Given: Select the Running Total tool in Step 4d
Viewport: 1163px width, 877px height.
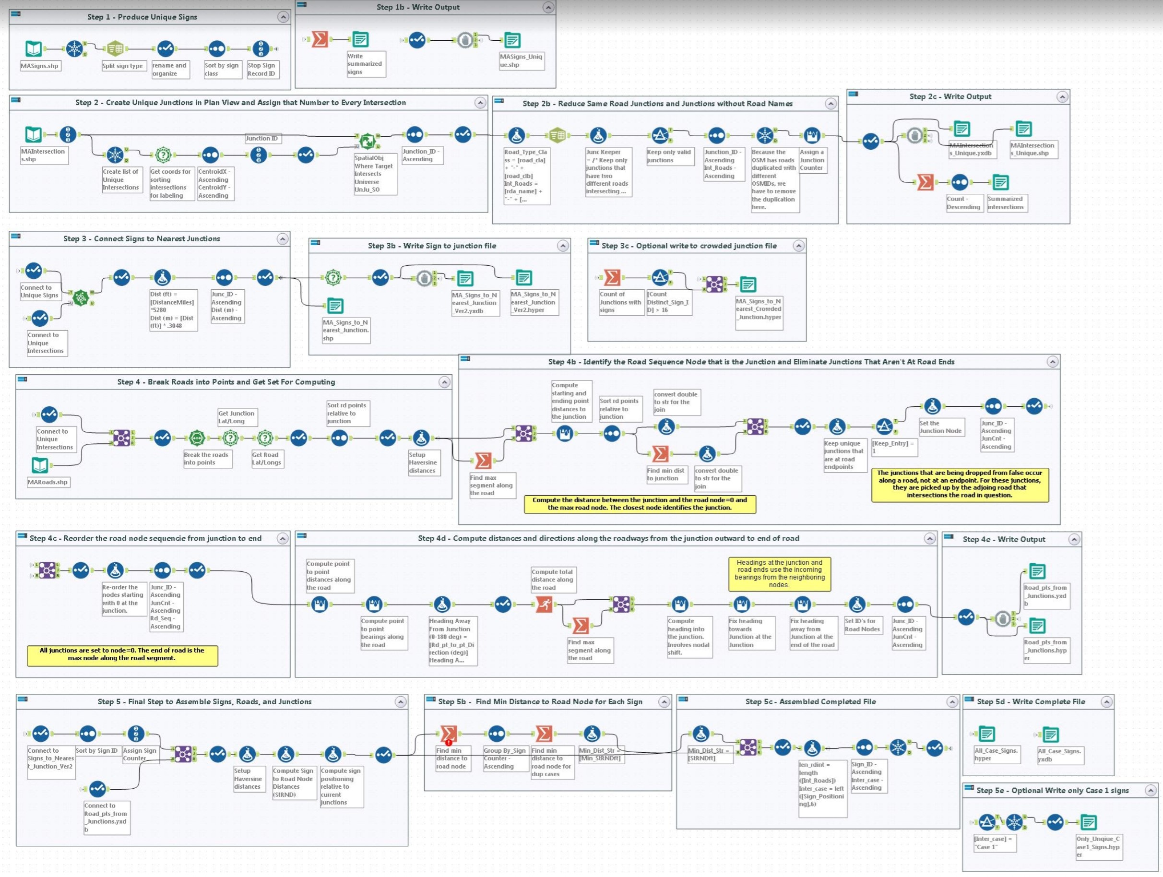Looking at the screenshot, I should 544,604.
